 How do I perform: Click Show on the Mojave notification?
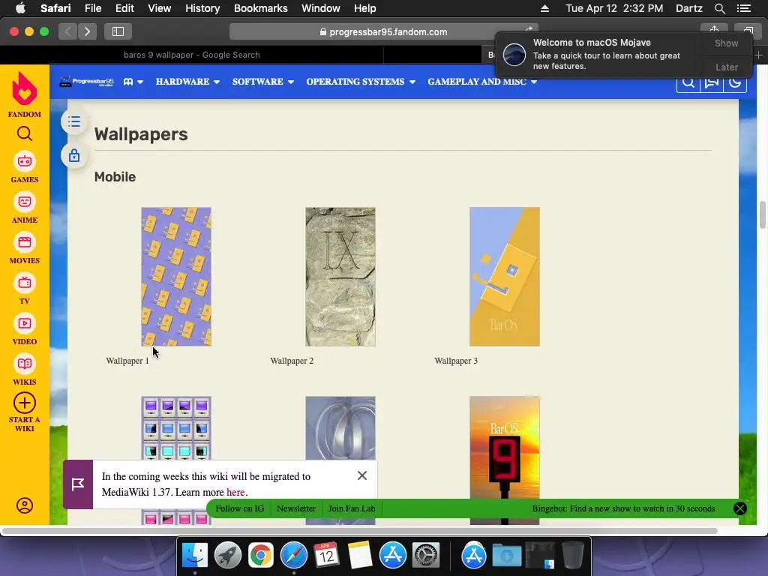pos(726,43)
